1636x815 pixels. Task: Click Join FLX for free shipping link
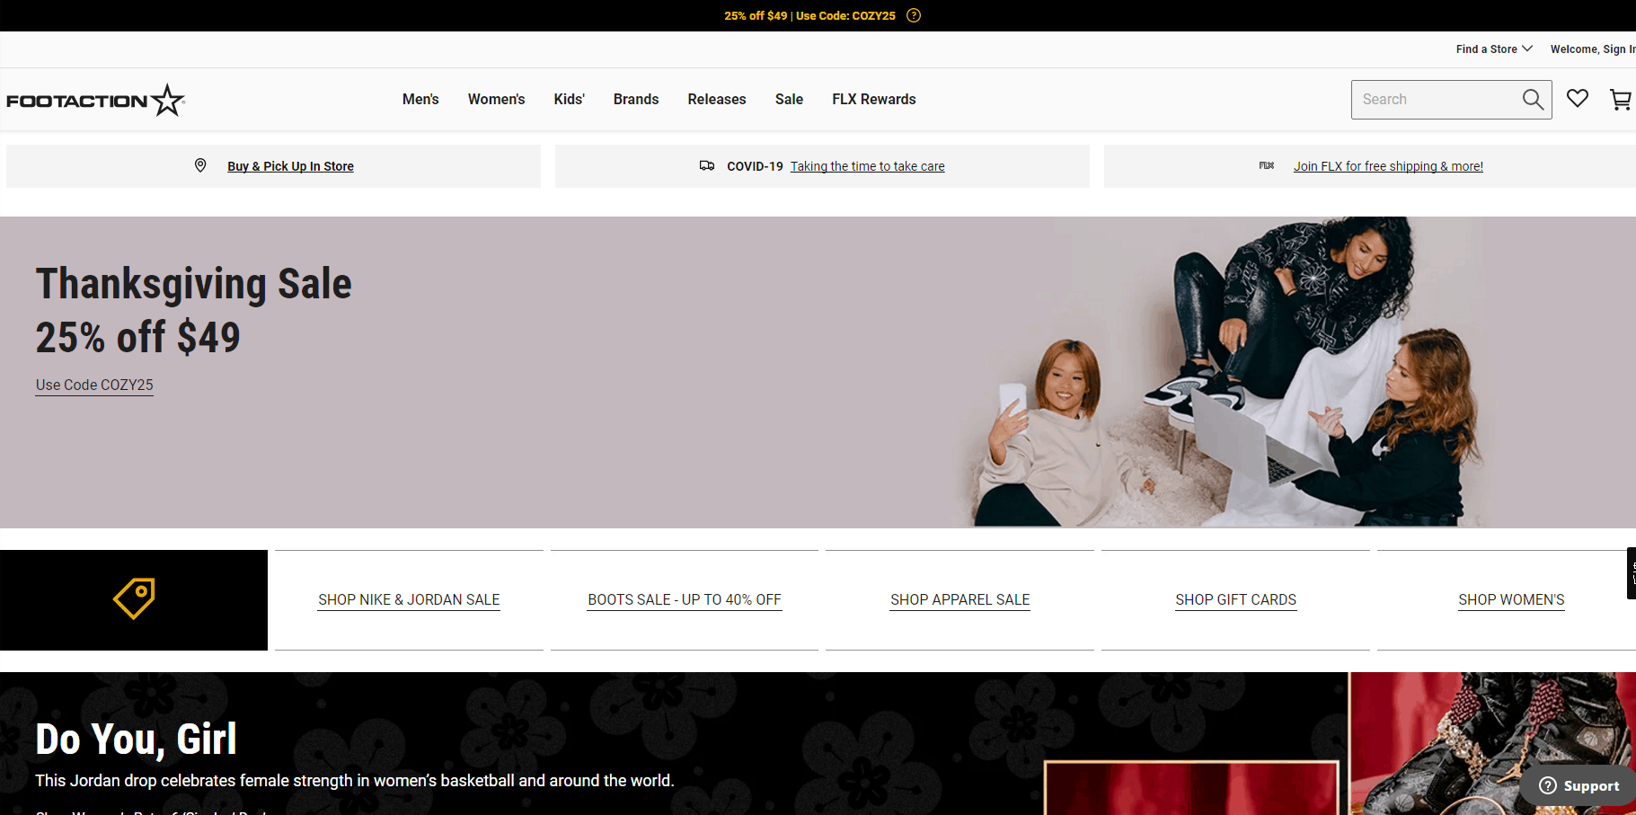tap(1388, 166)
